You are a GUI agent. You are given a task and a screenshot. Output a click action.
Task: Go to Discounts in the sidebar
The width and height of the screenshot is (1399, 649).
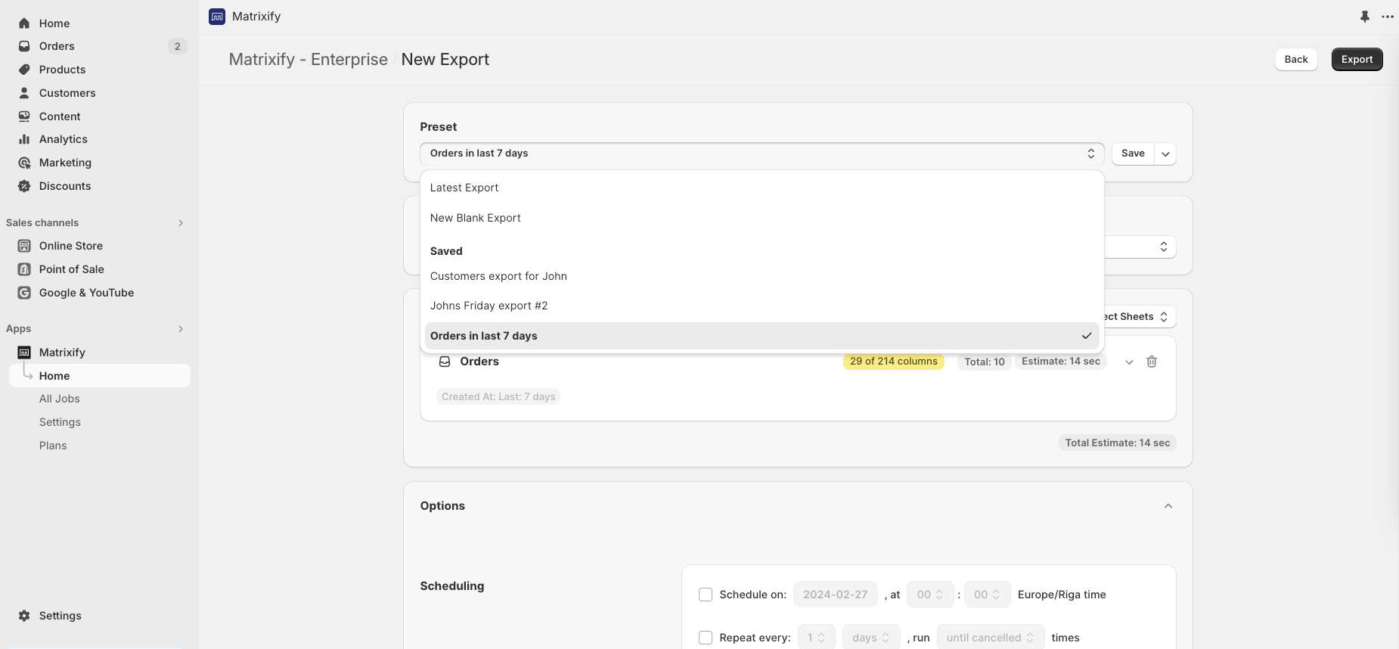coord(64,186)
